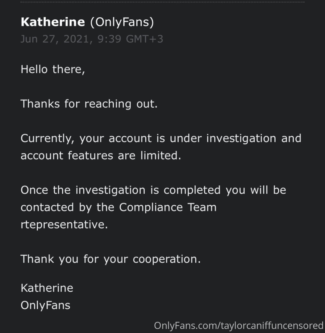
Task: Click the Compliance Team text
Action: [168, 207]
